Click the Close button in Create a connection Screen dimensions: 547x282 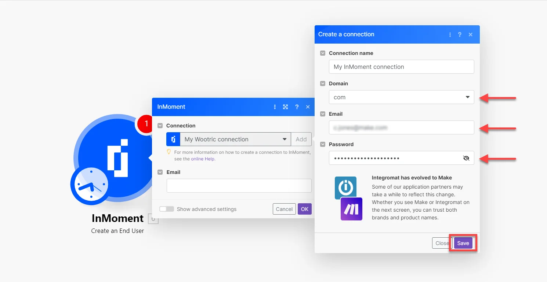(442, 243)
